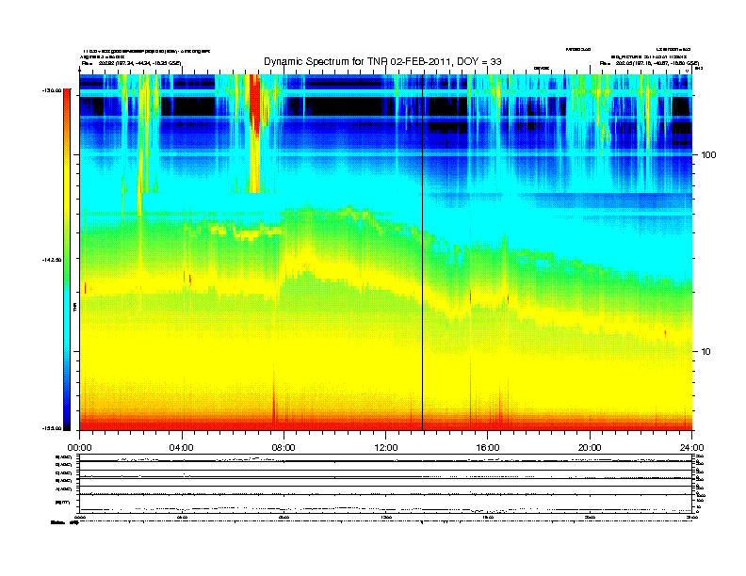Click the bottom strip of the lower panels
The height and width of the screenshot is (576, 746).
pyautogui.click(x=385, y=503)
